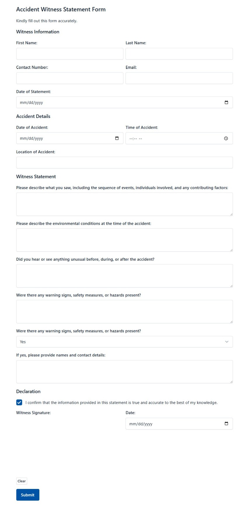Open the Date of Accident calendar picker
This screenshot has width=252, height=512.
point(117,138)
